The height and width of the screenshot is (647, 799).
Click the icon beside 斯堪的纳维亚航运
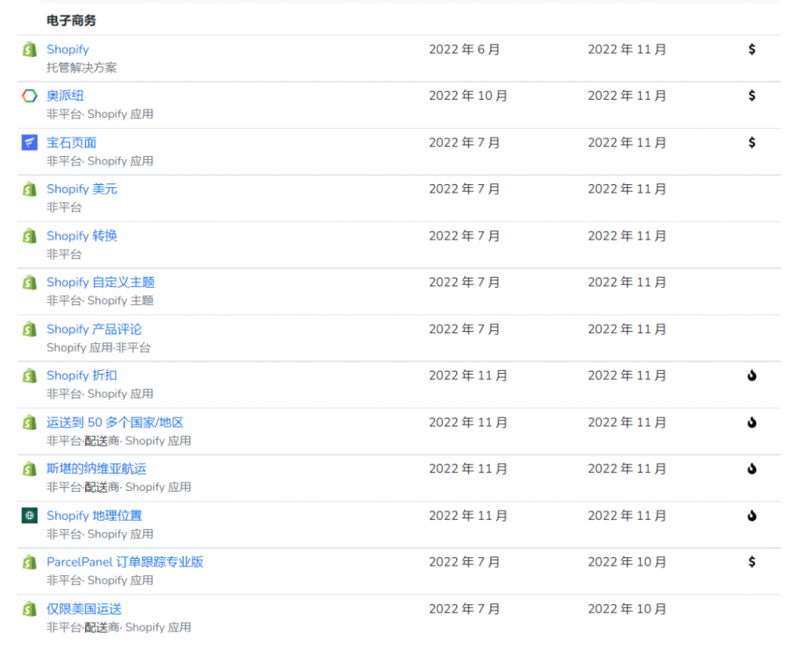pyautogui.click(x=30, y=469)
